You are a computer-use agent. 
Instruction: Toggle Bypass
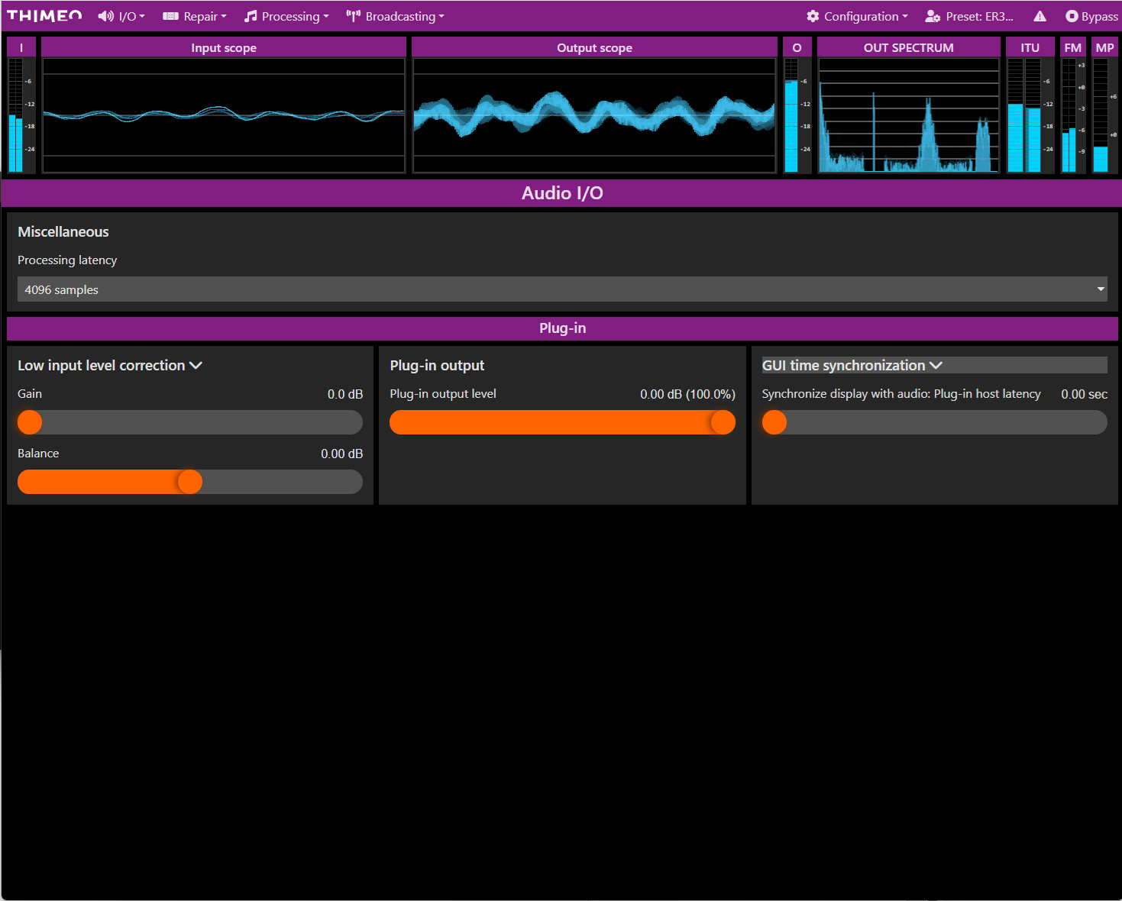1091,16
